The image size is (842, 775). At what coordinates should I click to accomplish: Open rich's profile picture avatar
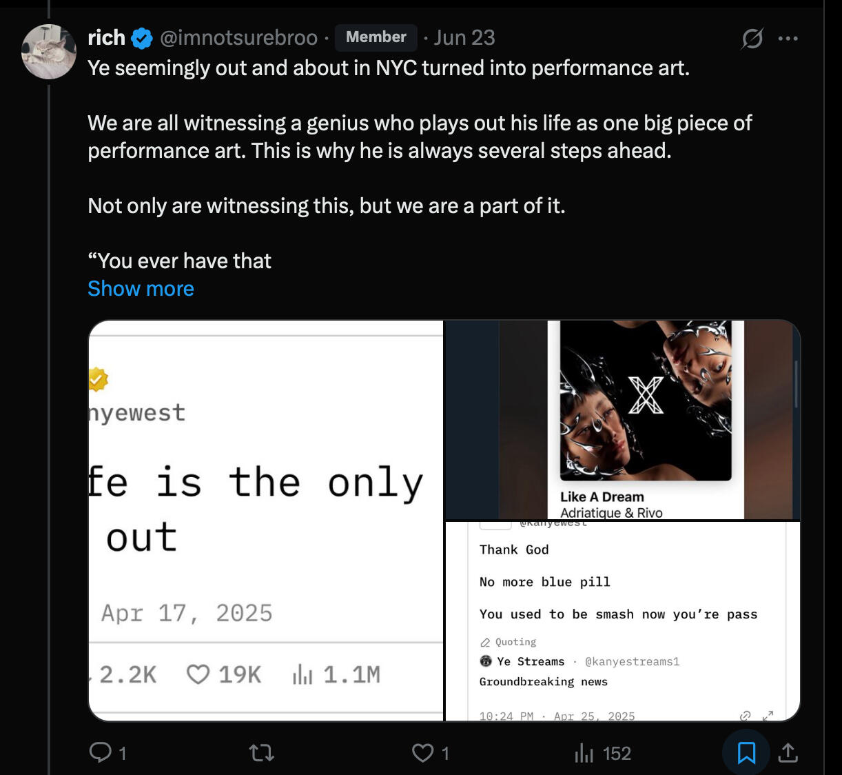point(49,52)
